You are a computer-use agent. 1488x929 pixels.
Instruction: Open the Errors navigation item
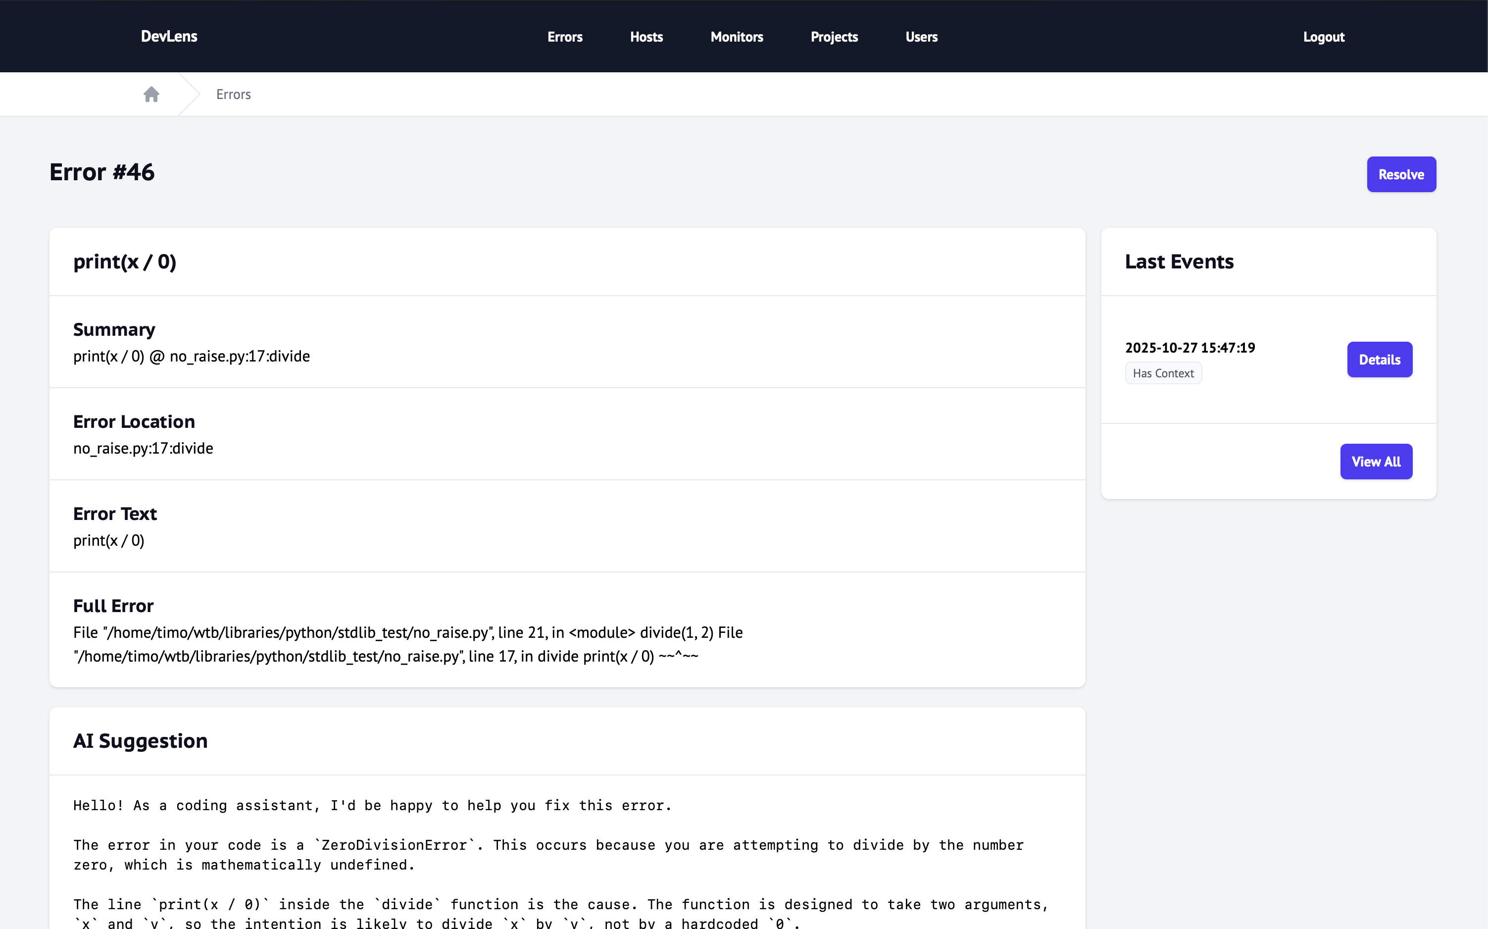click(564, 36)
